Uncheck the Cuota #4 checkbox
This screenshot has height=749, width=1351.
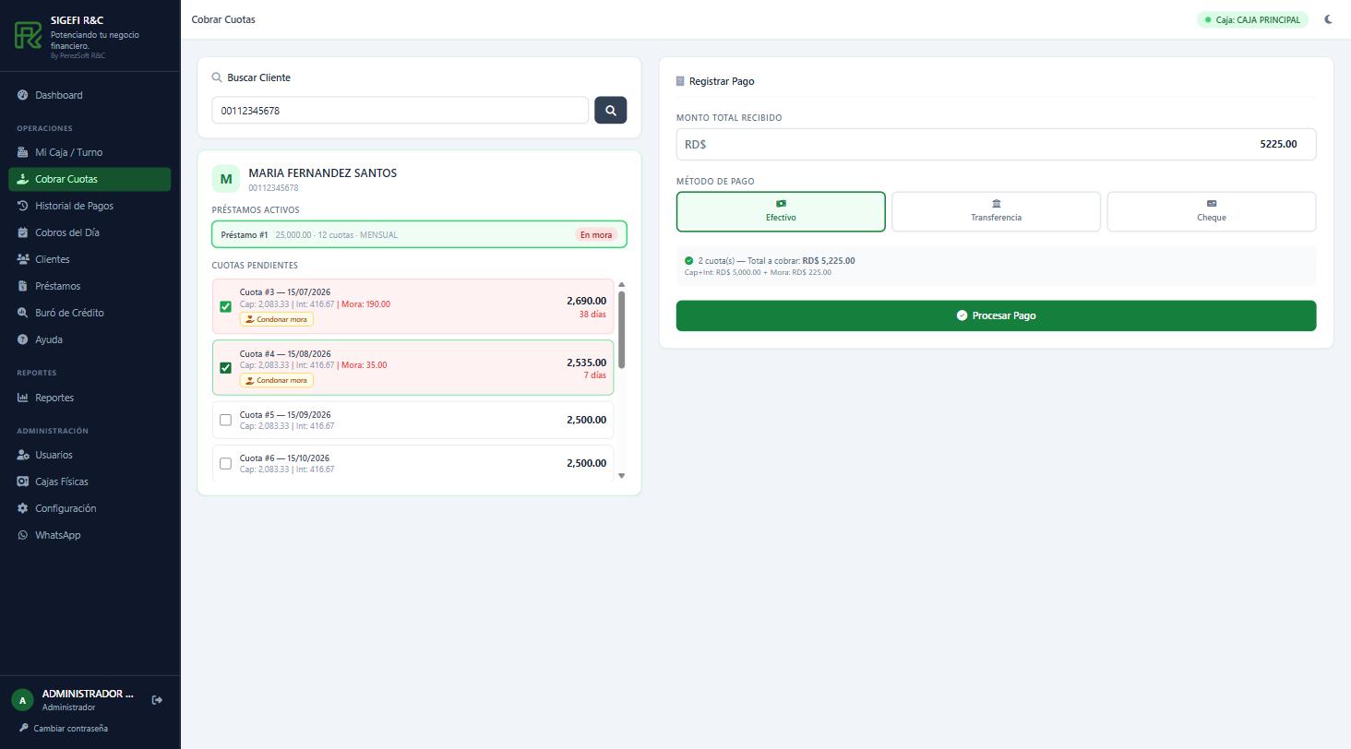tap(225, 367)
